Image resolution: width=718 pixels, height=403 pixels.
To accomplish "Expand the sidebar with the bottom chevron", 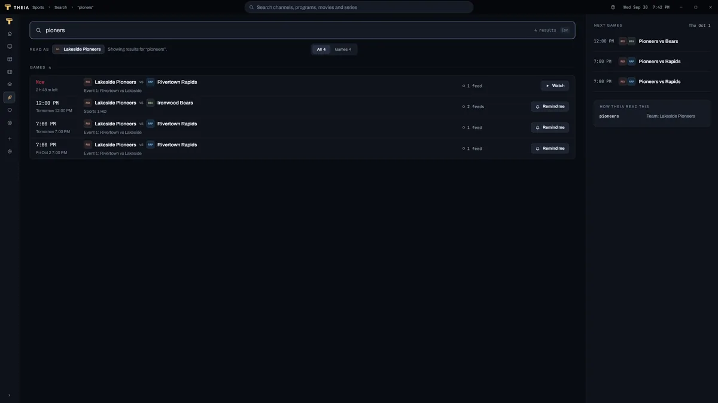I will tap(9, 395).
